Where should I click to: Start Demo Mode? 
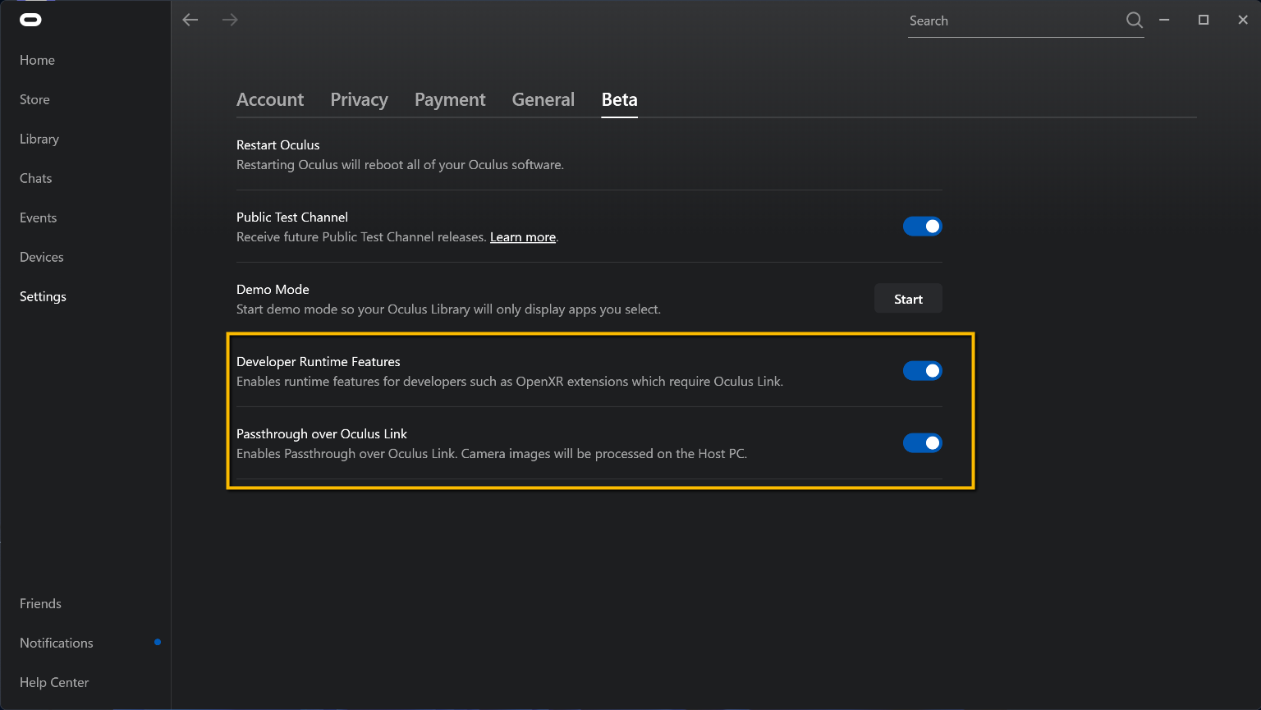click(908, 299)
